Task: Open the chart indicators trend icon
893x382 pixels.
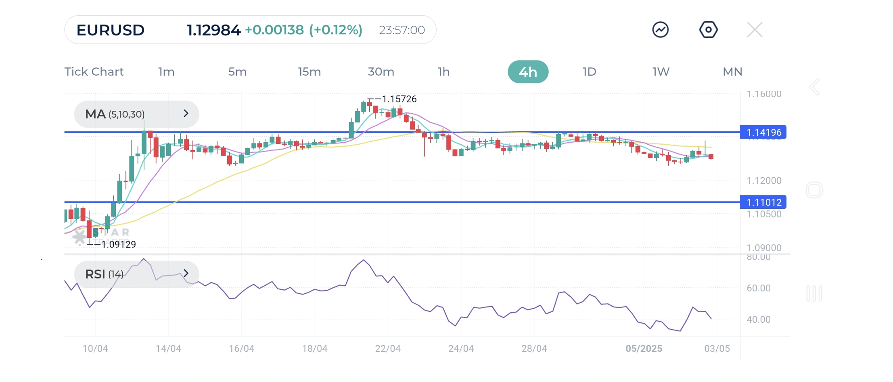Action: pyautogui.click(x=660, y=30)
